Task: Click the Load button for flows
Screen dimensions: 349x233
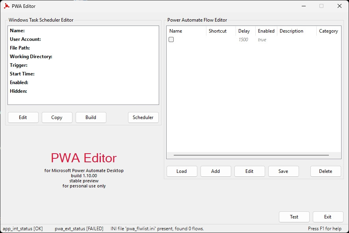Action: pyautogui.click(x=182, y=171)
